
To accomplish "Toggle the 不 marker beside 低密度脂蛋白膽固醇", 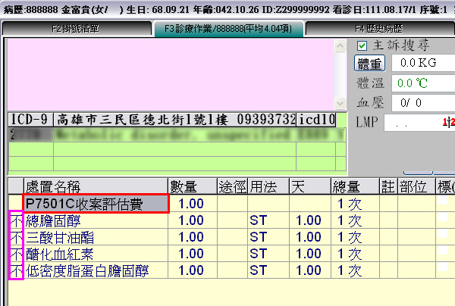I will click(x=15, y=270).
